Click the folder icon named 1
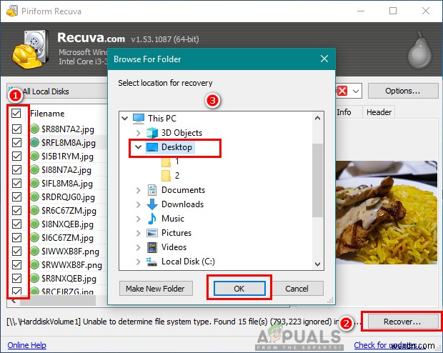The width and height of the screenshot is (443, 353). point(166,161)
